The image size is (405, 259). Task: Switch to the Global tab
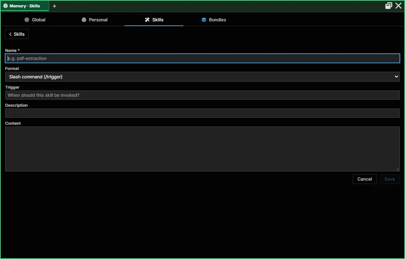coord(35,19)
